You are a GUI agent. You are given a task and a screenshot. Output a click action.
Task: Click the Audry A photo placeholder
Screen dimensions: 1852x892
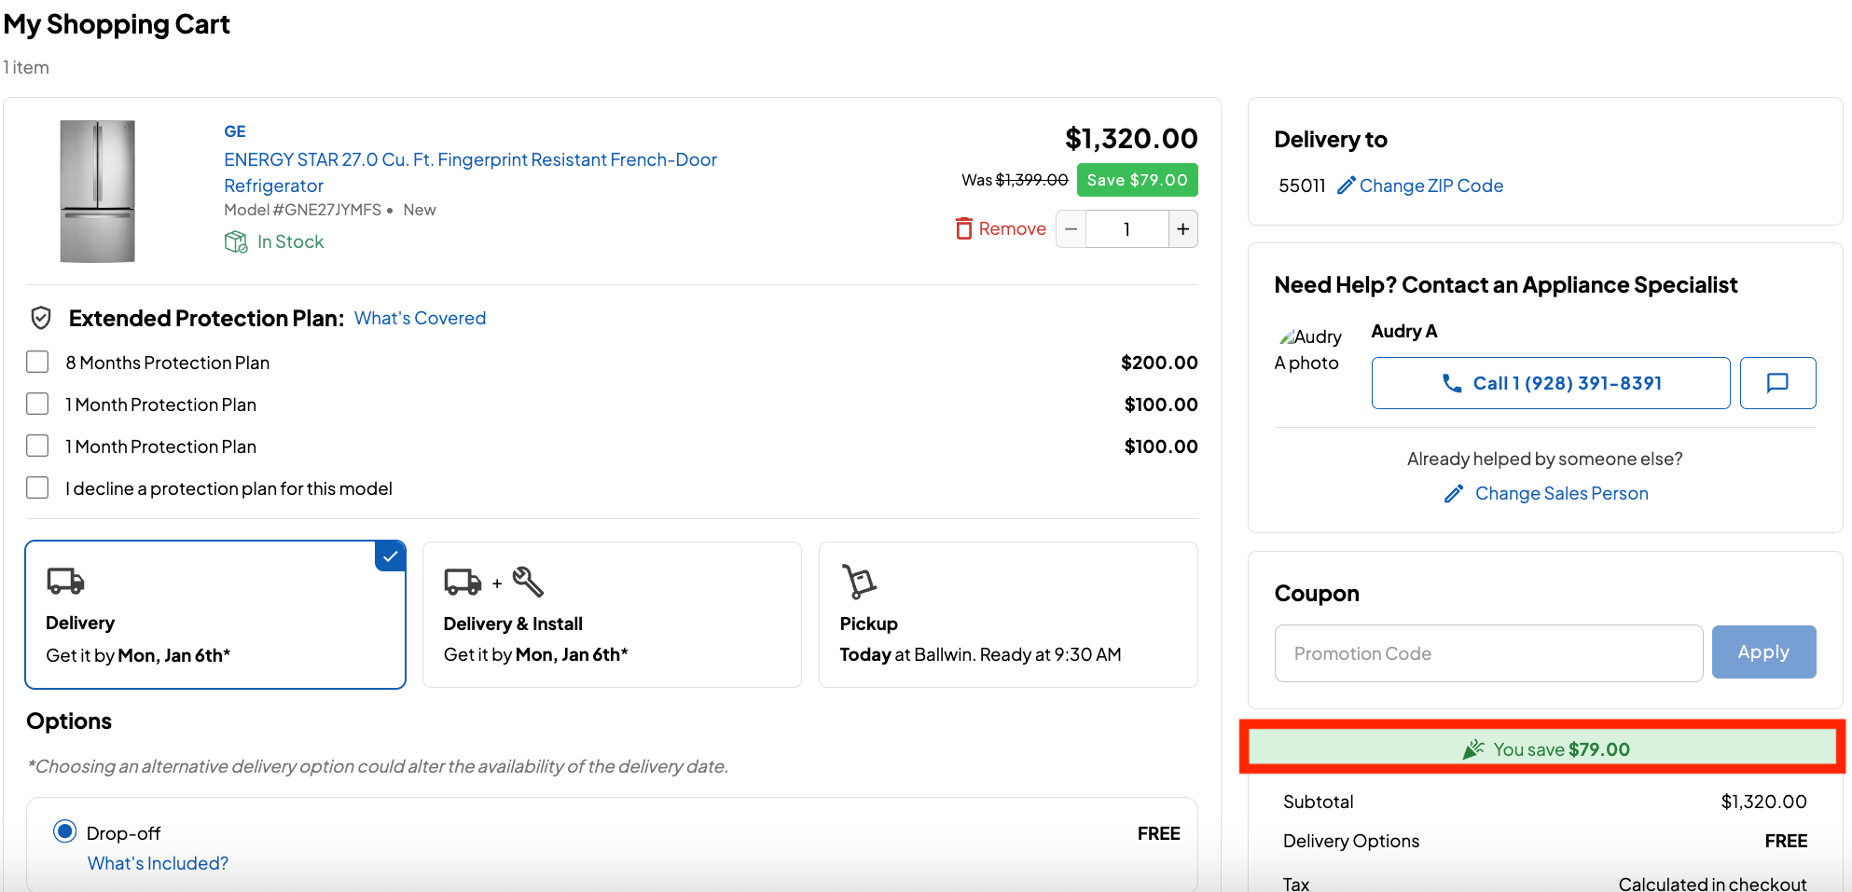point(1308,350)
